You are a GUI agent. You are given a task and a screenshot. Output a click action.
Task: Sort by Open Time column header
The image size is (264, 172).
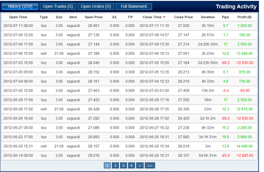[x=18, y=17]
